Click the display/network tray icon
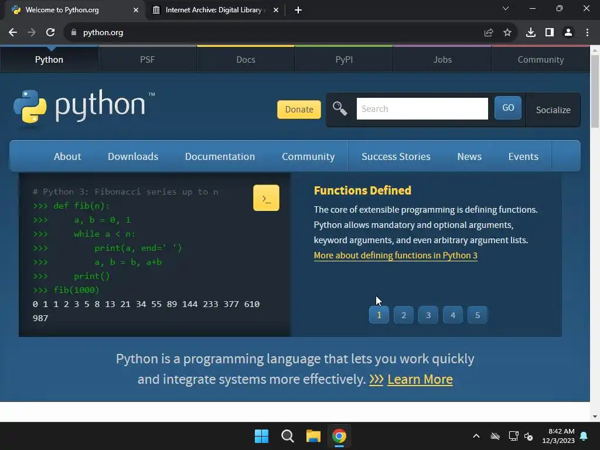This screenshot has height=450, width=600. pyautogui.click(x=513, y=436)
